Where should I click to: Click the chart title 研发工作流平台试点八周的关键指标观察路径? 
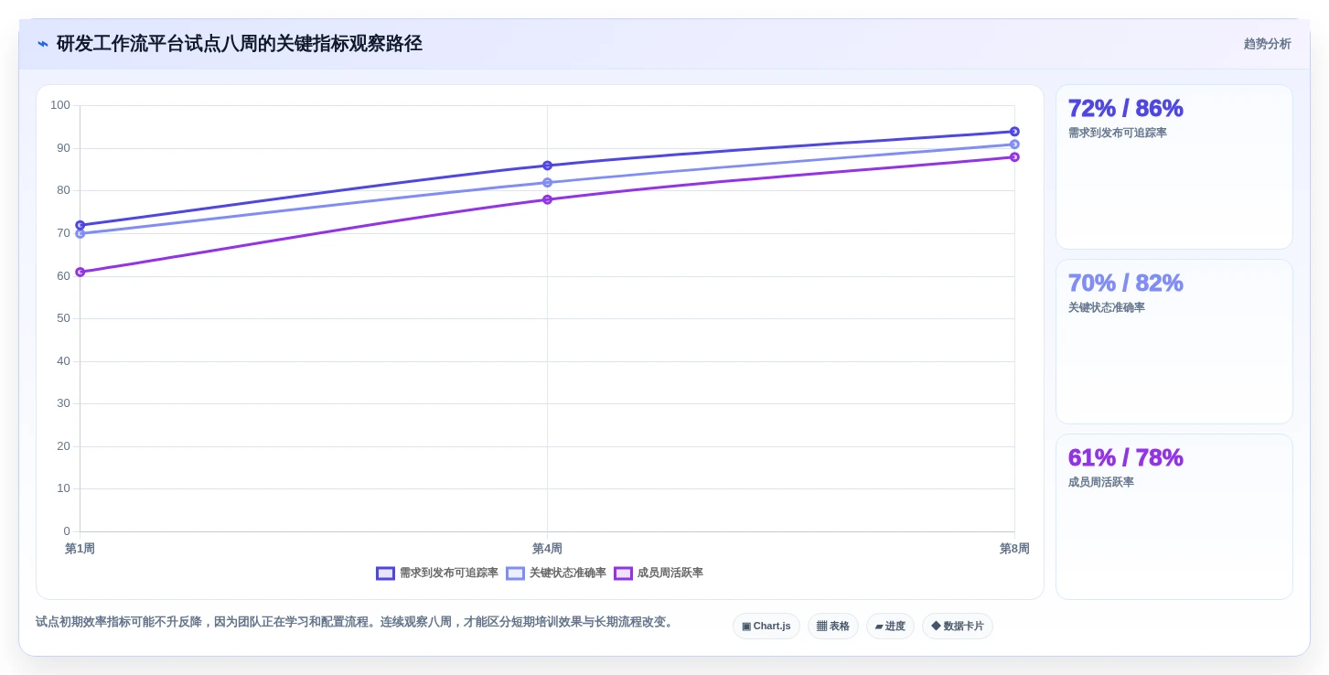[x=240, y=44]
